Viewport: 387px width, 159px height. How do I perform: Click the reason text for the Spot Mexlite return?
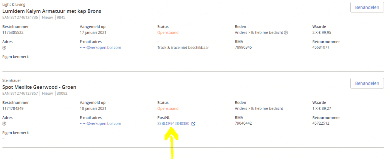259,108
